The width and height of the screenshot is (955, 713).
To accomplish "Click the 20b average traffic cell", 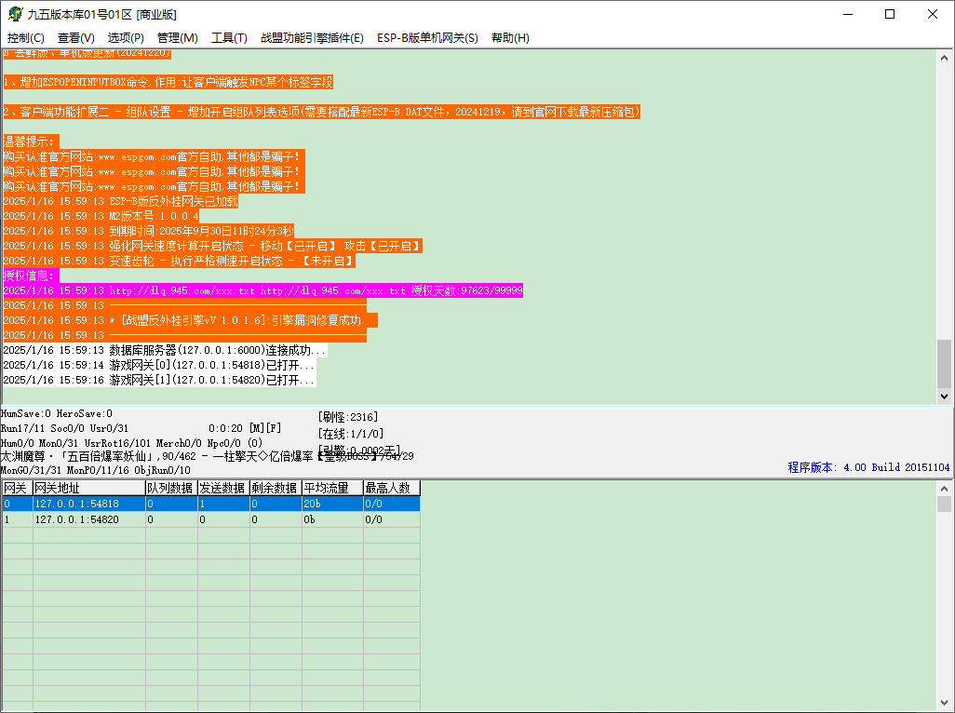I will (332, 504).
